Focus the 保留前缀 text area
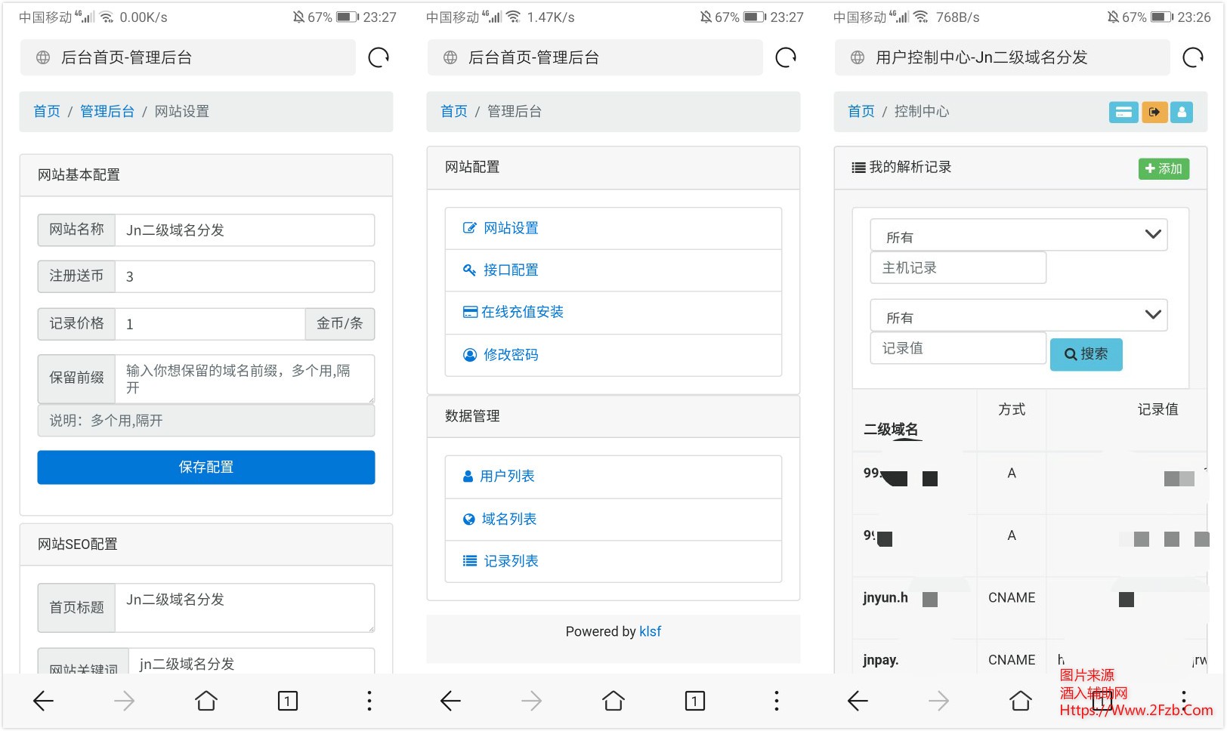The height and width of the screenshot is (731, 1227). 245,379
